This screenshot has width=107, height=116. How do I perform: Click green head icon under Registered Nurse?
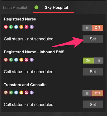click(11, 27)
